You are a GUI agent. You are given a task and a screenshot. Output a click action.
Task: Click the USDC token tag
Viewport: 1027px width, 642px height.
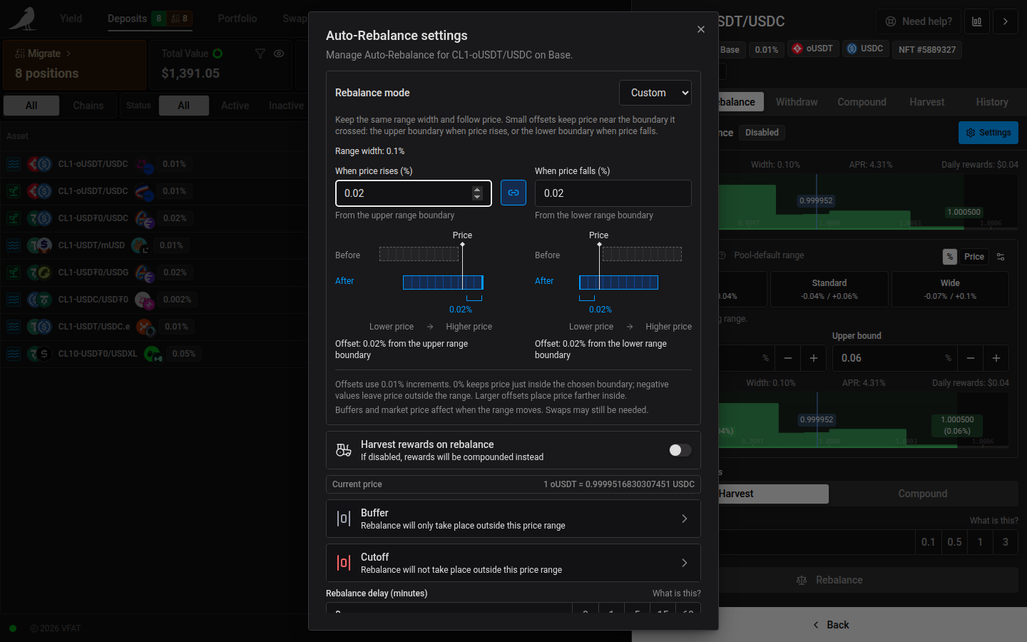pyautogui.click(x=866, y=49)
